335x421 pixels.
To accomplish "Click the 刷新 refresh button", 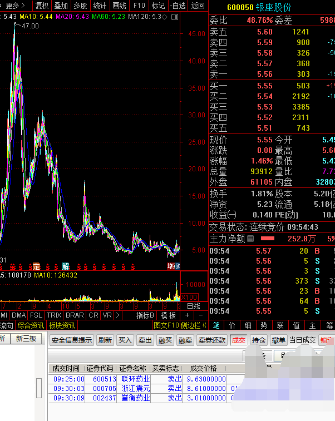I will pyautogui.click(x=105, y=340).
